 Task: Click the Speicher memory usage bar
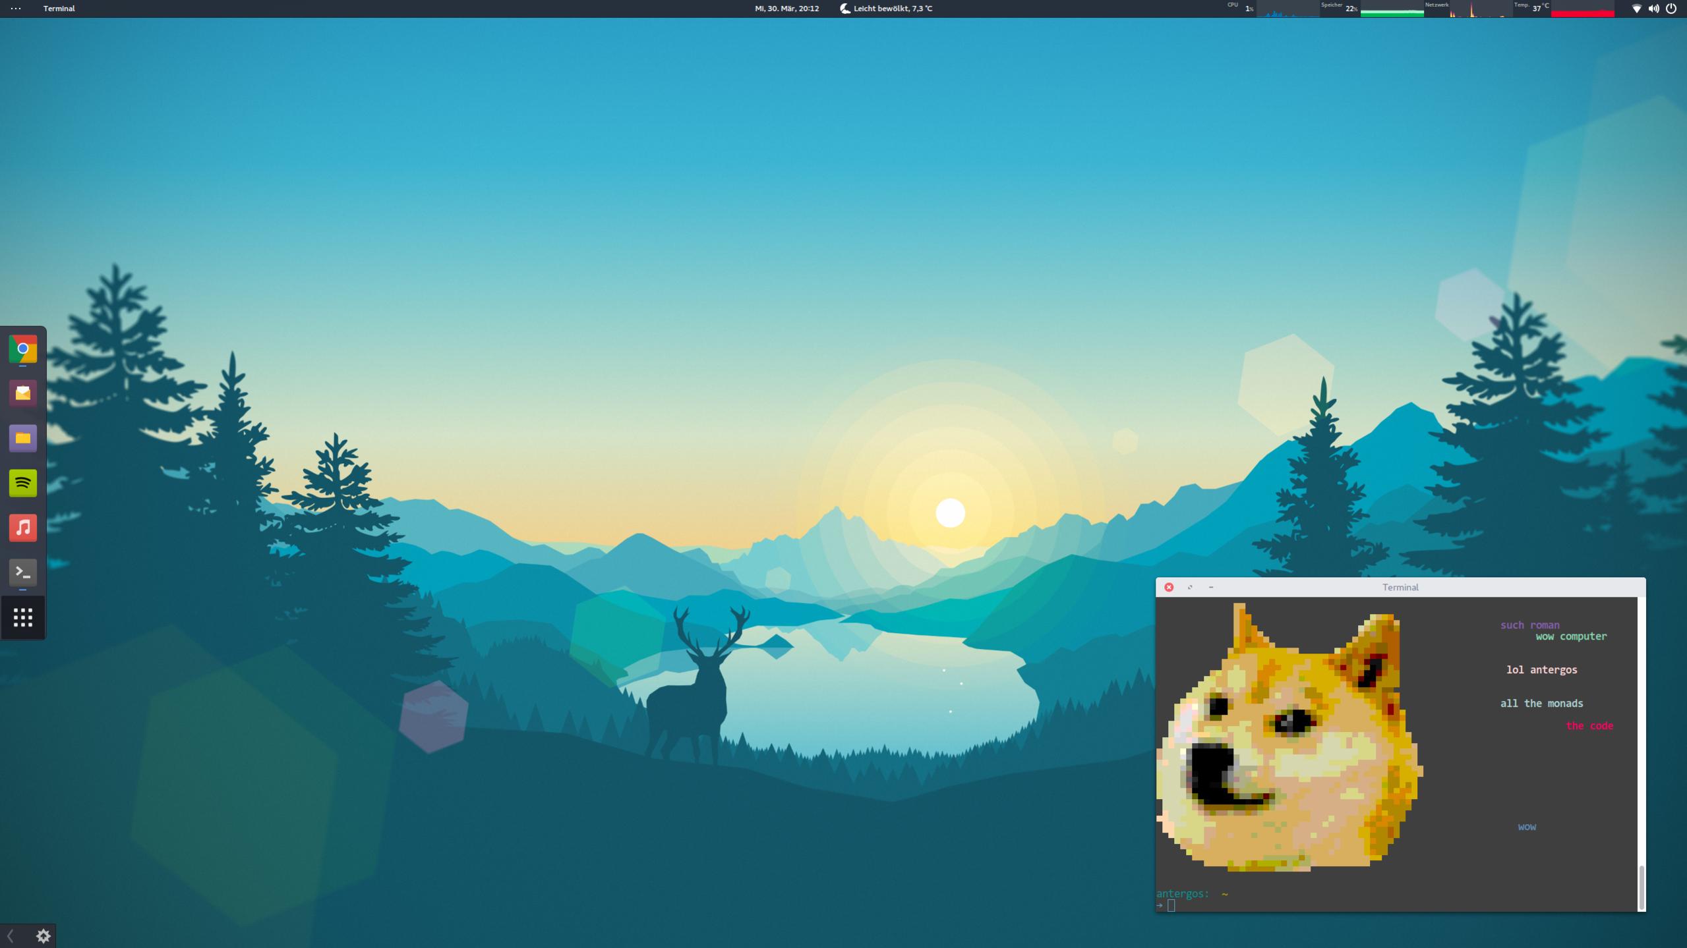point(1391,11)
